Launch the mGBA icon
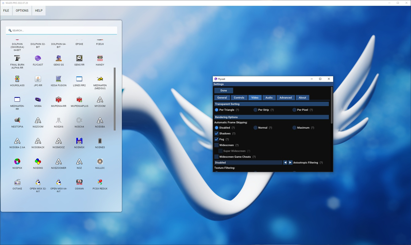The height and width of the screenshot is (245, 411). click(x=38, y=100)
